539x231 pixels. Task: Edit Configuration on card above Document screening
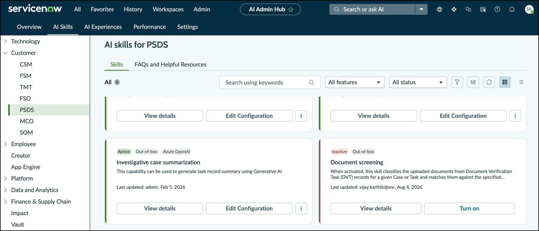click(463, 116)
